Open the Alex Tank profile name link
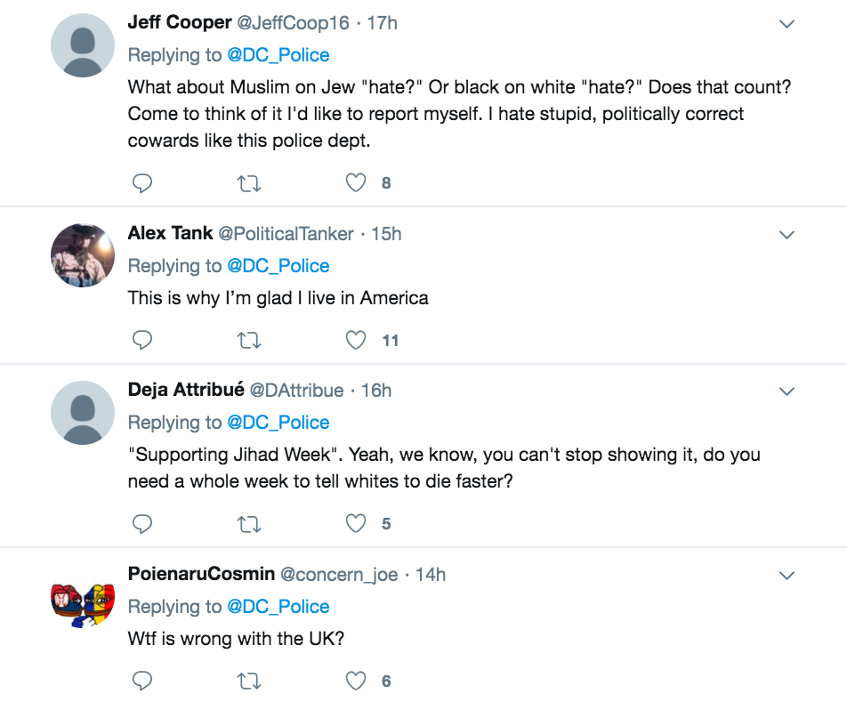Viewport: 847px width, 702px height. pos(170,233)
